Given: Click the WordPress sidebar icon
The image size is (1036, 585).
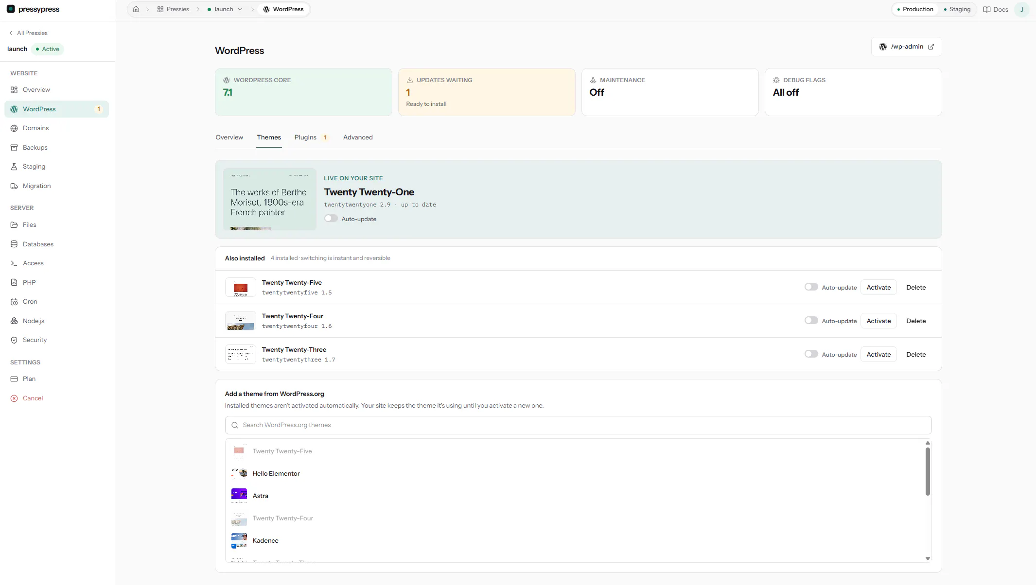Looking at the screenshot, I should click(14, 109).
